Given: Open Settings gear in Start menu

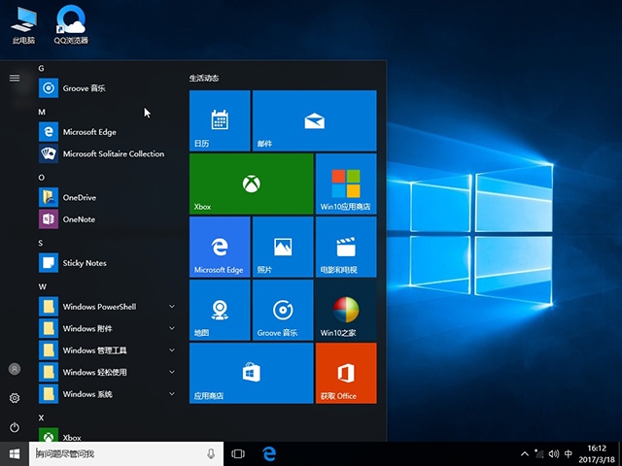Looking at the screenshot, I should [x=15, y=398].
